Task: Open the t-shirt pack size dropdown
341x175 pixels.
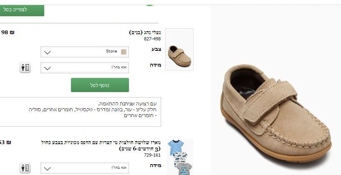Action: 85,168
